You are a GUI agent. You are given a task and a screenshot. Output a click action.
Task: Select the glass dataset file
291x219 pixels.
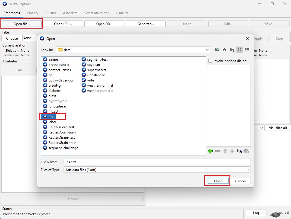(49, 96)
